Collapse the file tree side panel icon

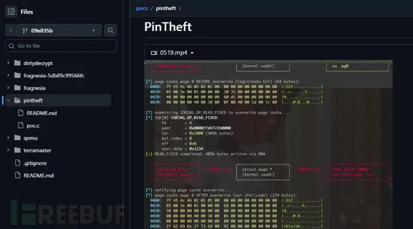(x=11, y=12)
